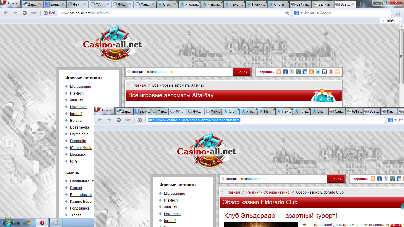Image resolution: width=404 pixels, height=227 pixels.
Task: Open the Веб site info badge
Action: click(x=49, y=13)
